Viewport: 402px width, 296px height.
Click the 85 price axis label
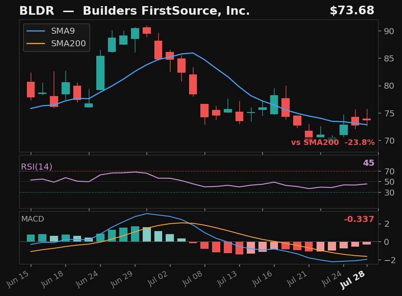(389, 58)
